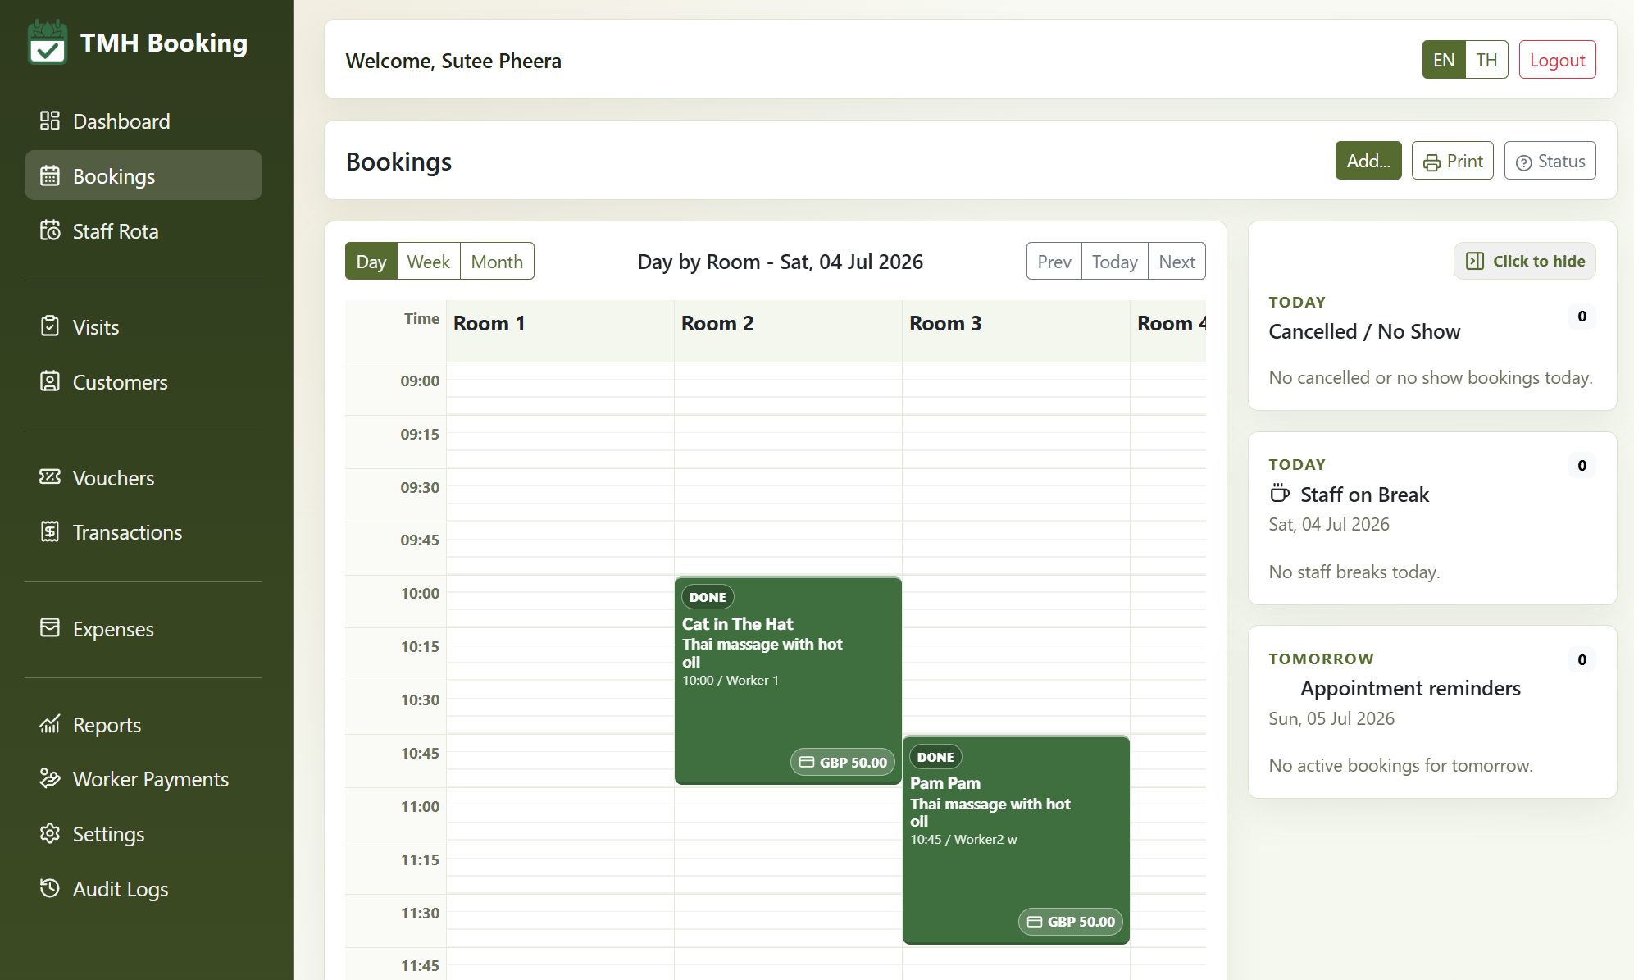Open the Cat in The Hat booking card

pos(788,680)
